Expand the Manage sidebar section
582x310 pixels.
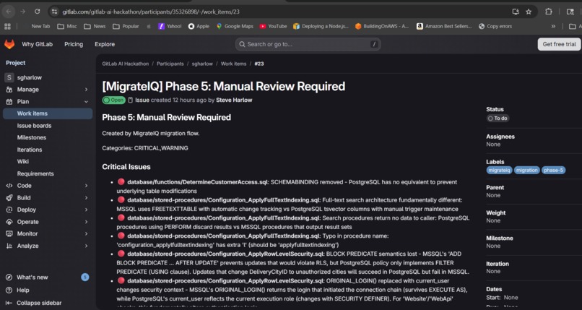pos(48,90)
